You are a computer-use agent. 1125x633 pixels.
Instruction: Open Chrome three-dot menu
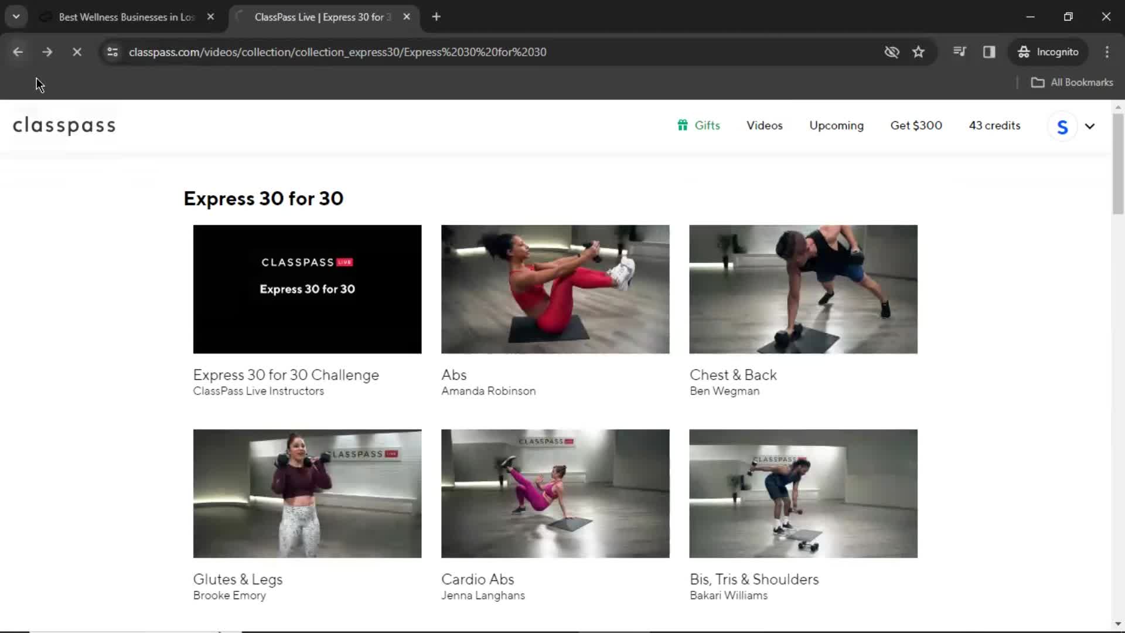click(x=1107, y=52)
